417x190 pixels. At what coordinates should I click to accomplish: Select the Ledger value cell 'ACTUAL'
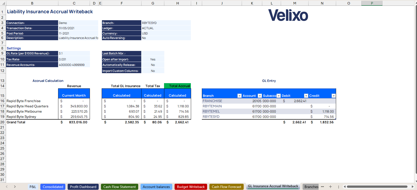(166, 28)
